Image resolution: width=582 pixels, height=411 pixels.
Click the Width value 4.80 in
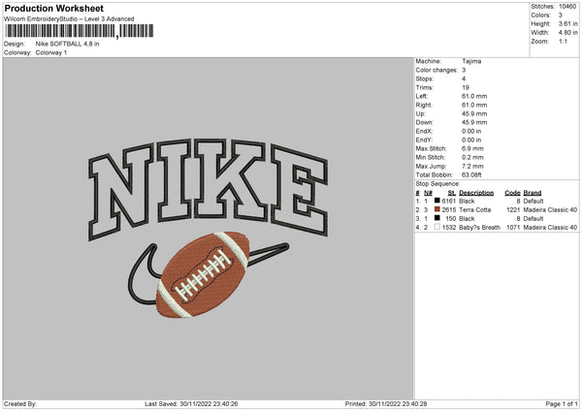[x=567, y=33]
